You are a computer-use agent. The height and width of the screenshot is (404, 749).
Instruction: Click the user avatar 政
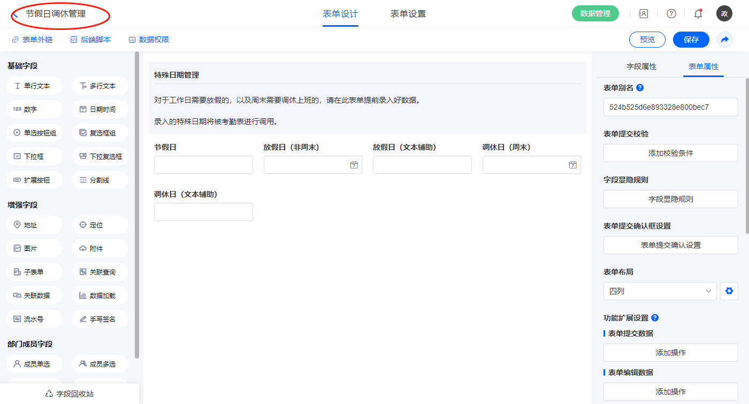click(724, 14)
